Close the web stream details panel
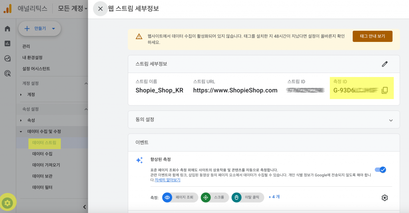Screen dimensions: 409x213 coord(100,9)
